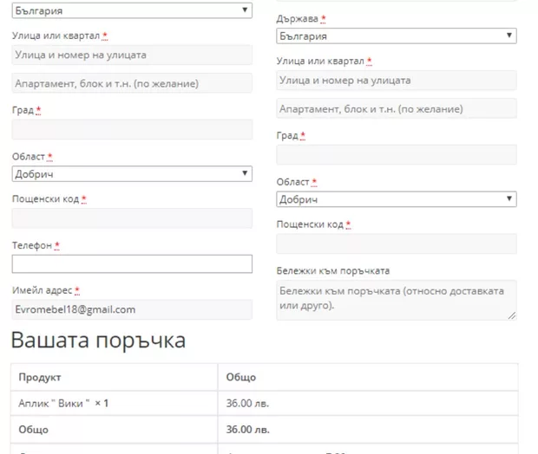Focus the Имейл адрес field
Screen dimensions: 538x454
pos(131,309)
